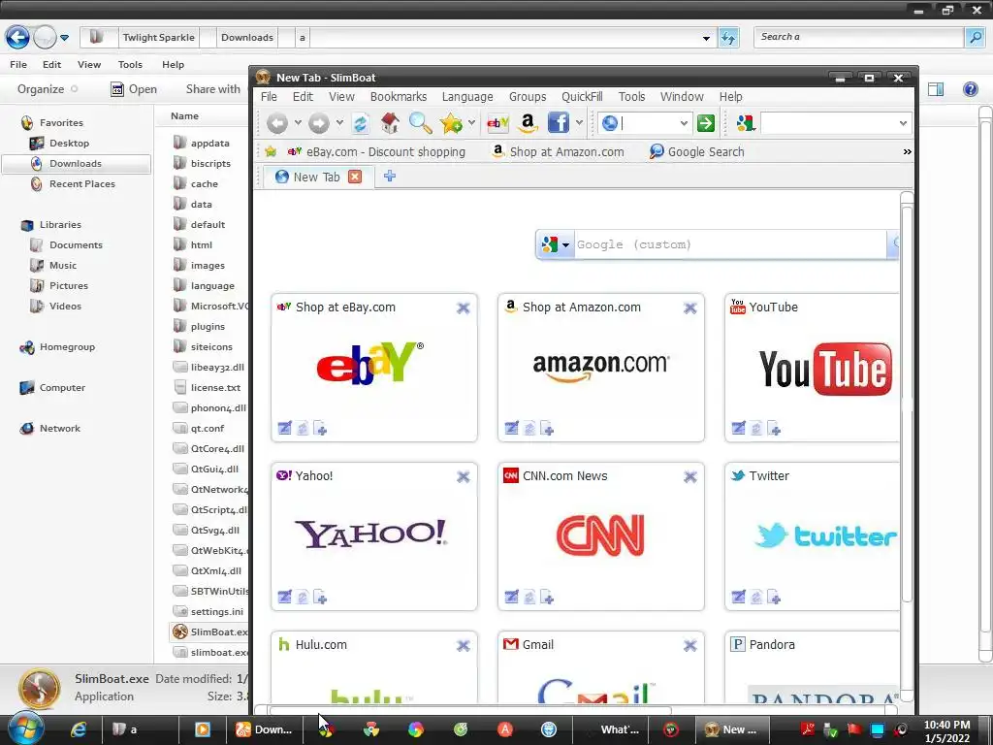Expand the bookmark star dropdown arrow
Screen dimensions: 993x745
click(x=471, y=123)
